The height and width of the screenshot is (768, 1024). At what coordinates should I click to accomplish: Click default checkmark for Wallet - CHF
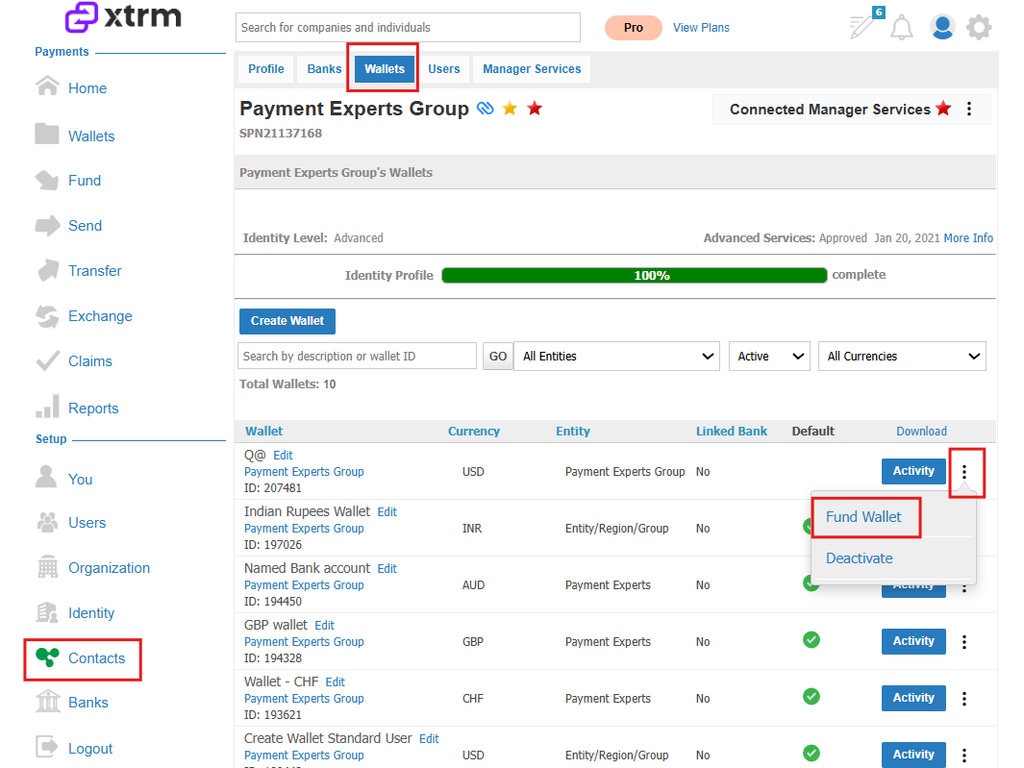[x=812, y=697]
